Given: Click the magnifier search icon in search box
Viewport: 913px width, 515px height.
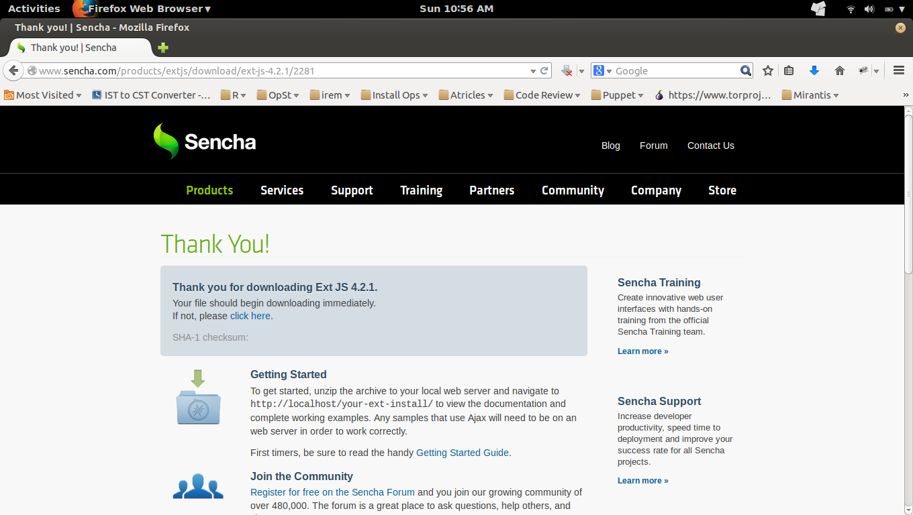Looking at the screenshot, I should click(x=745, y=70).
